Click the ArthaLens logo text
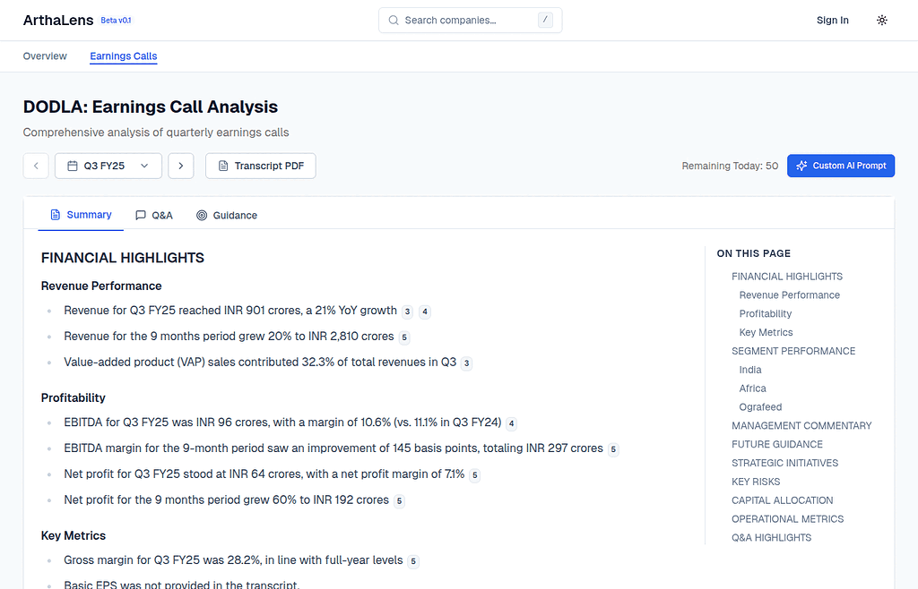Viewport: 918px width, 589px height. click(x=58, y=21)
